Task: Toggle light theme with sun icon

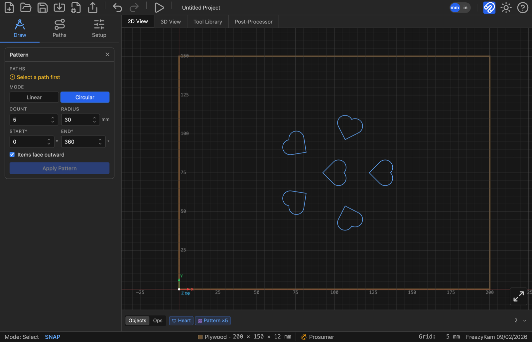Action: pyautogui.click(x=506, y=7)
